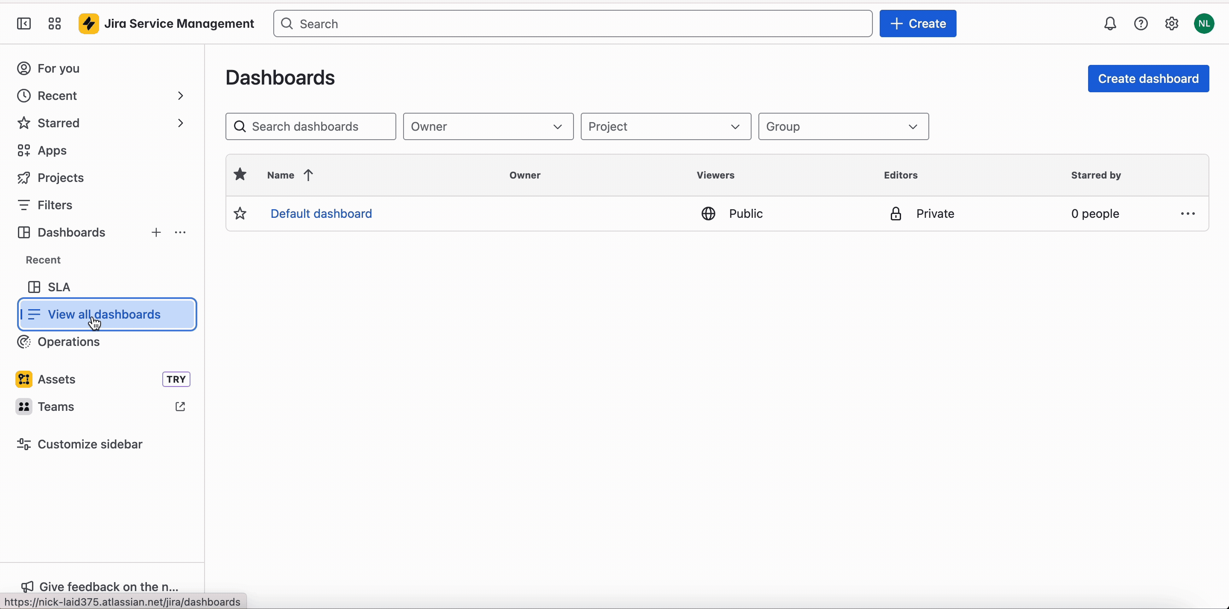This screenshot has width=1229, height=609.
Task: Open the Owner filter dropdown
Action: (488, 126)
